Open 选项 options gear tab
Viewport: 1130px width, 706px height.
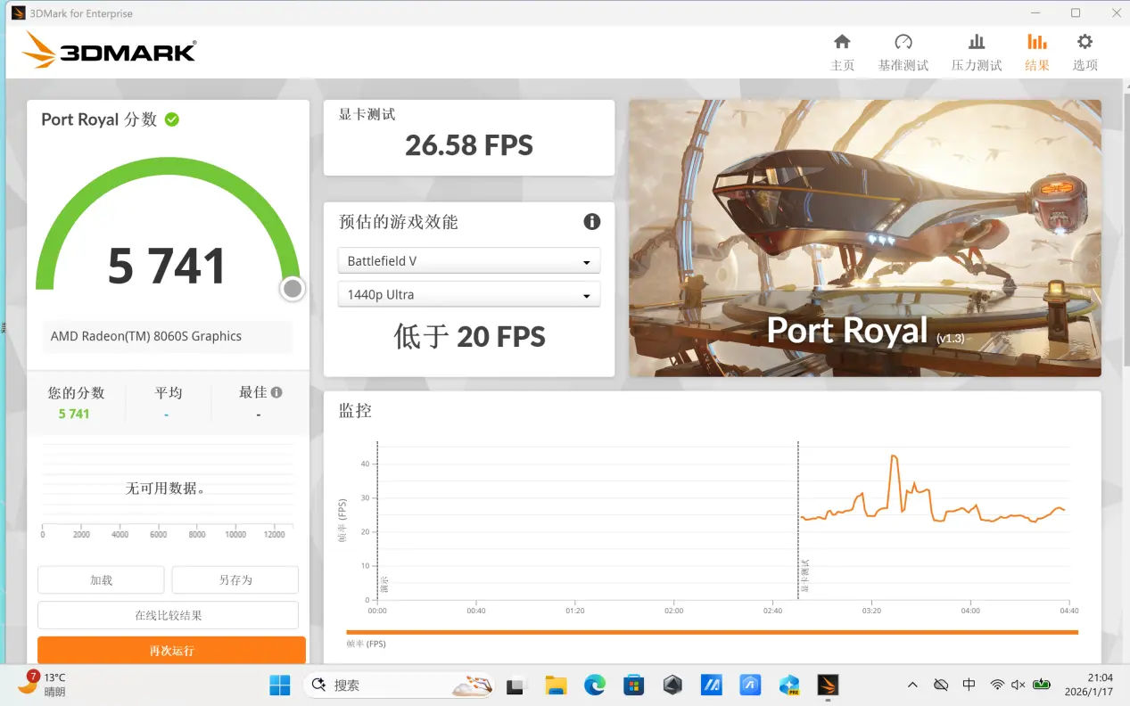(1085, 53)
